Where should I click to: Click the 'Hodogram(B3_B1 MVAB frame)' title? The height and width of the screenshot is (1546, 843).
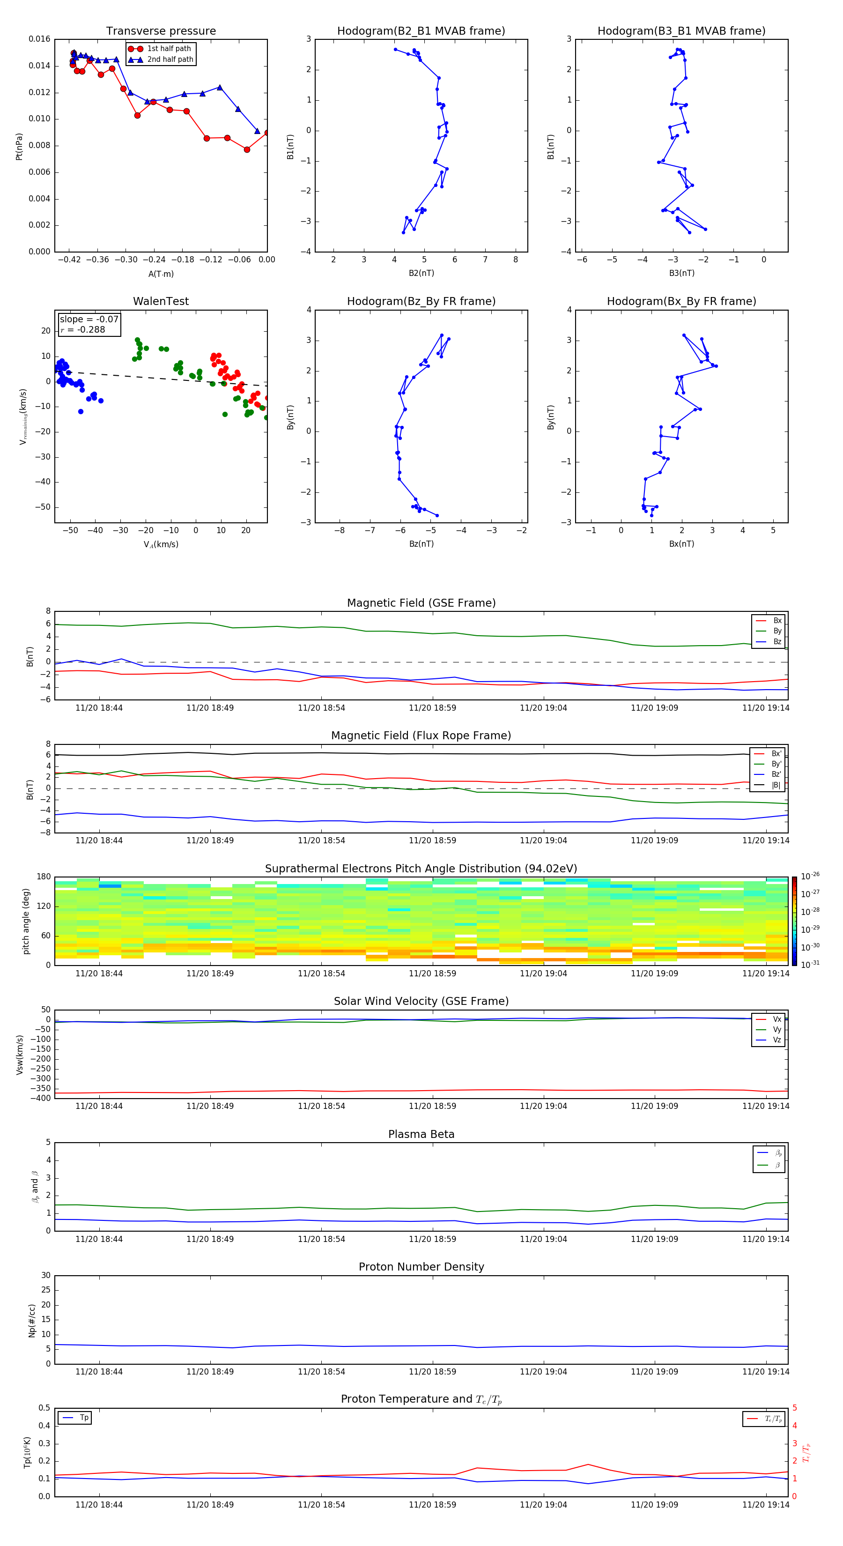(681, 31)
